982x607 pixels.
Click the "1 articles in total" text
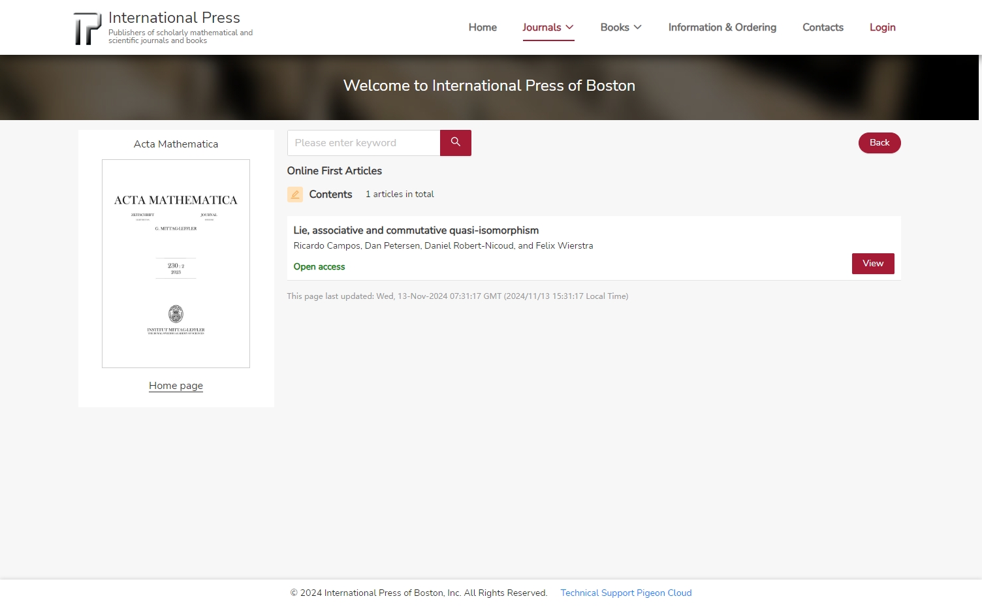[400, 195]
